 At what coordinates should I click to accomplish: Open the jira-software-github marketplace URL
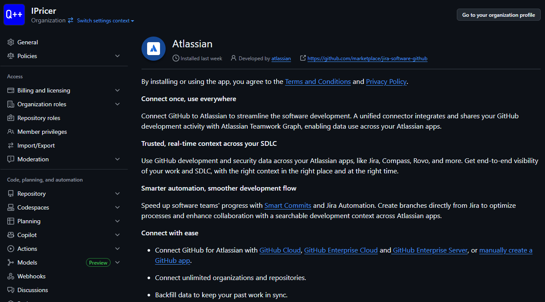tap(367, 59)
